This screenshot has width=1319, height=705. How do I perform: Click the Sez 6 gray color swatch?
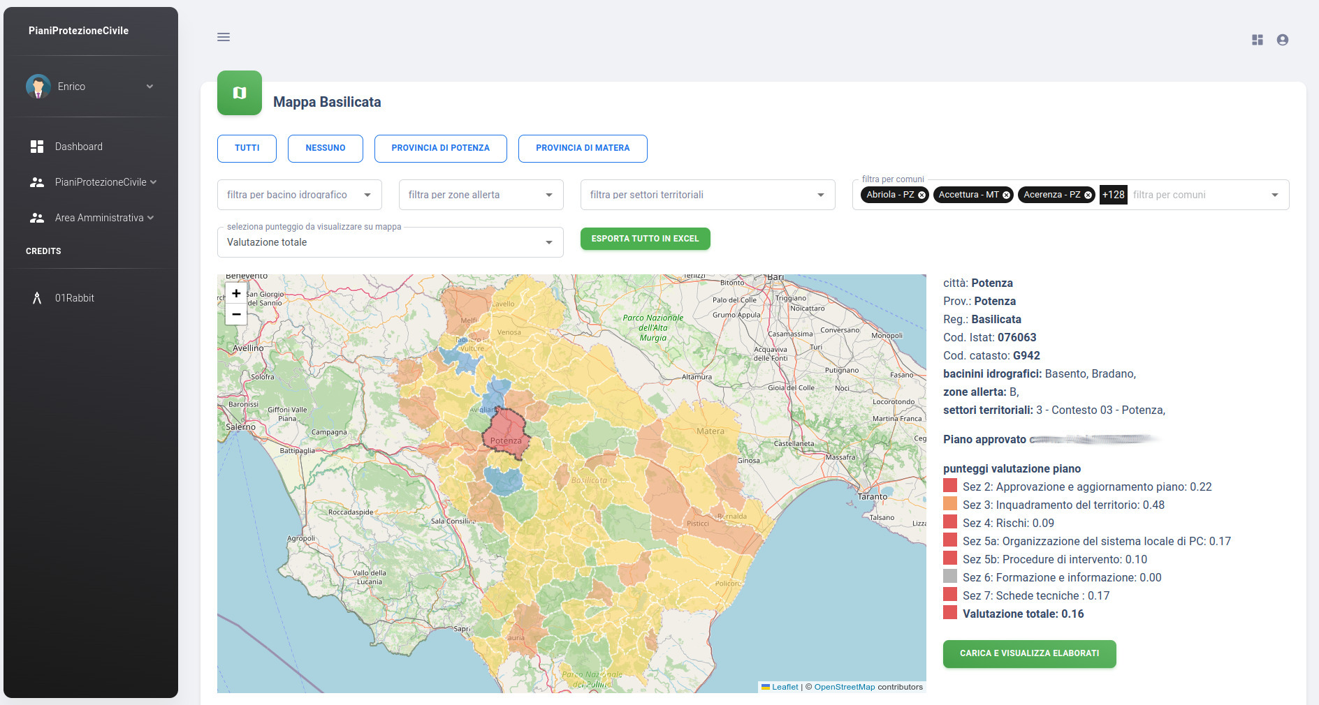point(950,577)
